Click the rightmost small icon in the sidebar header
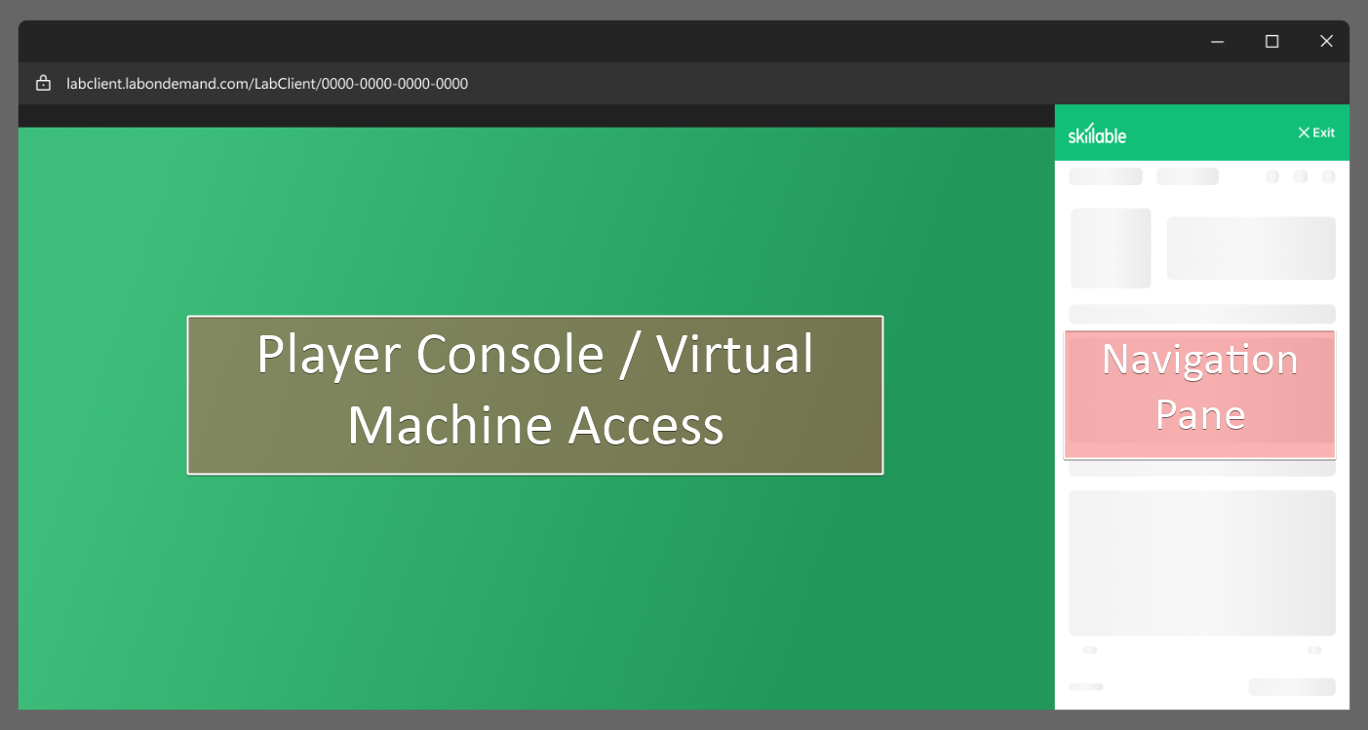This screenshot has width=1368, height=730. coord(1330,176)
